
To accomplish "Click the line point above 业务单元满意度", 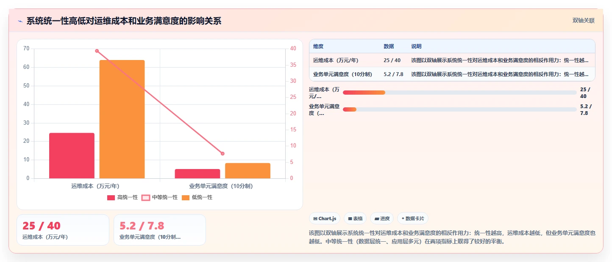I will pos(223,153).
